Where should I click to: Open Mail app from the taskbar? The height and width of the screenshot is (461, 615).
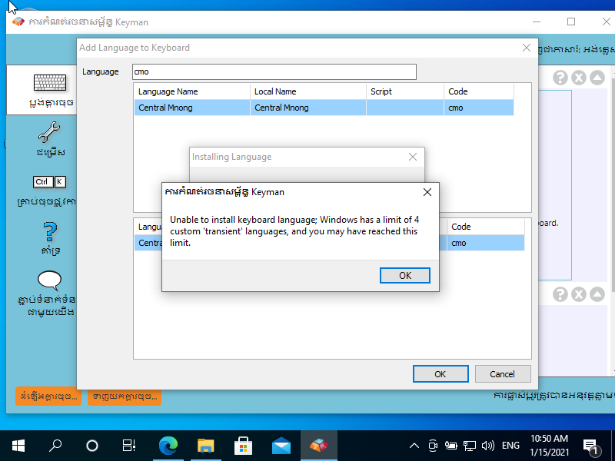[281, 446]
